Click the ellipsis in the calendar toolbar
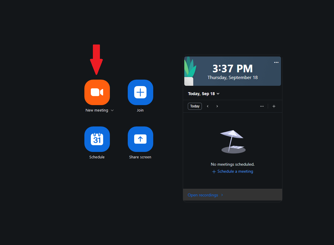 point(262,106)
